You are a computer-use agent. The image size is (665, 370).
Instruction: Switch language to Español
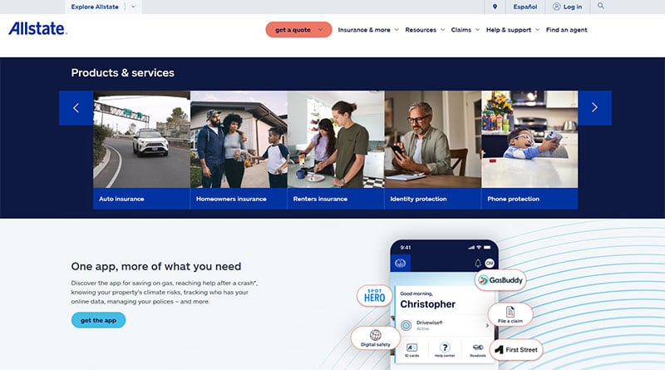(525, 7)
